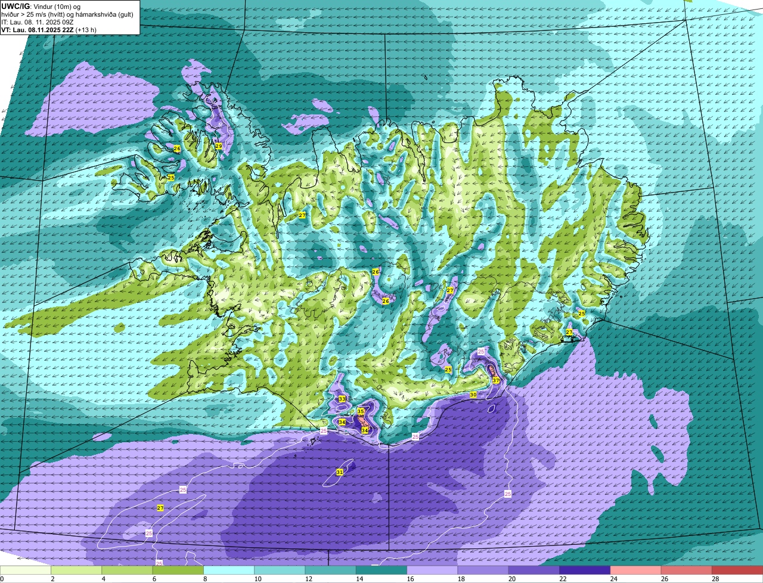Pick the 4–6 m/s green legend swatch

(127, 570)
